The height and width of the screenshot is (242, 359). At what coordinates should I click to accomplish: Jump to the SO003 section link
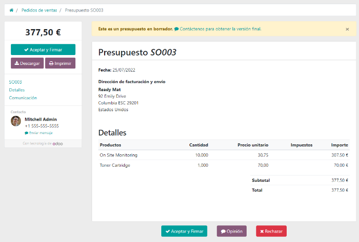pyautogui.click(x=15, y=82)
